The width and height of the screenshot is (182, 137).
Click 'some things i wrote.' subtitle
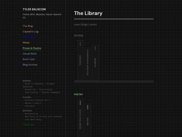[x=86, y=24]
